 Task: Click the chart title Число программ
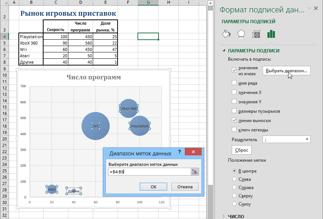click(x=94, y=77)
